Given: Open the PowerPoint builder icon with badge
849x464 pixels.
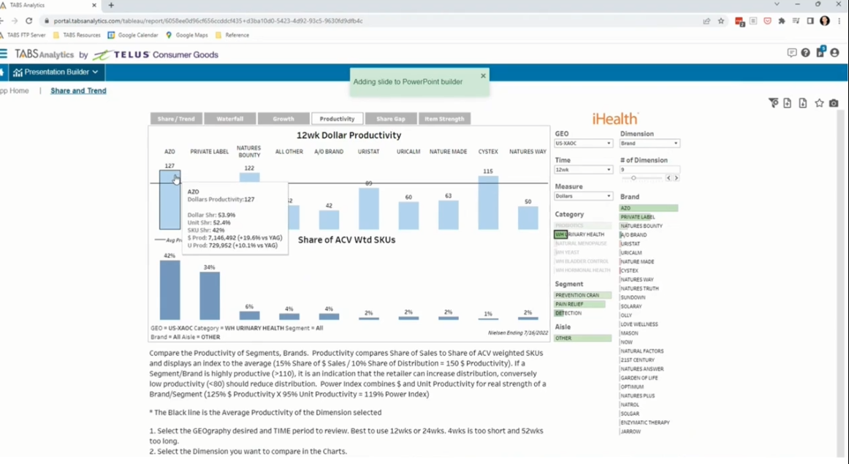Looking at the screenshot, I should 821,53.
